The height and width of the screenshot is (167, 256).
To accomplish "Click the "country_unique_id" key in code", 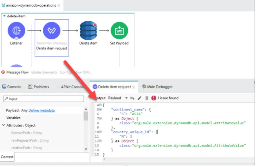I will click(131, 132).
